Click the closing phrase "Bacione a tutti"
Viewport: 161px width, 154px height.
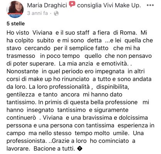click(54, 149)
